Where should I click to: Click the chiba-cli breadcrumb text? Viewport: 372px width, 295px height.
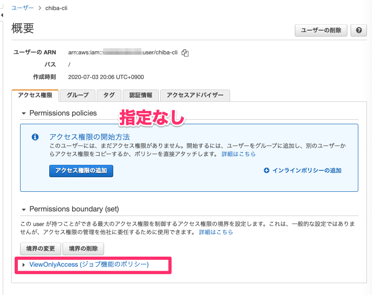(56, 8)
